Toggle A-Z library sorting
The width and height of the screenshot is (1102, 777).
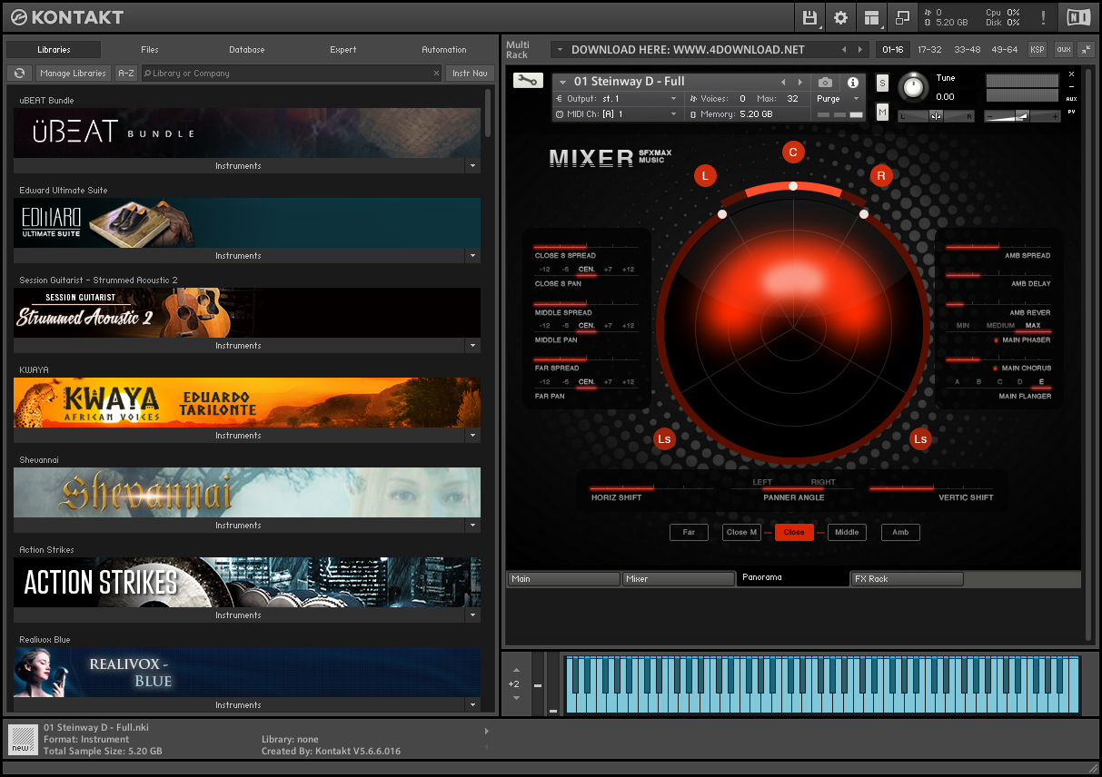click(x=126, y=74)
